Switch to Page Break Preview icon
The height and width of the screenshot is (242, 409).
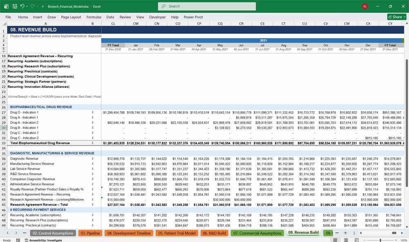point(356,240)
